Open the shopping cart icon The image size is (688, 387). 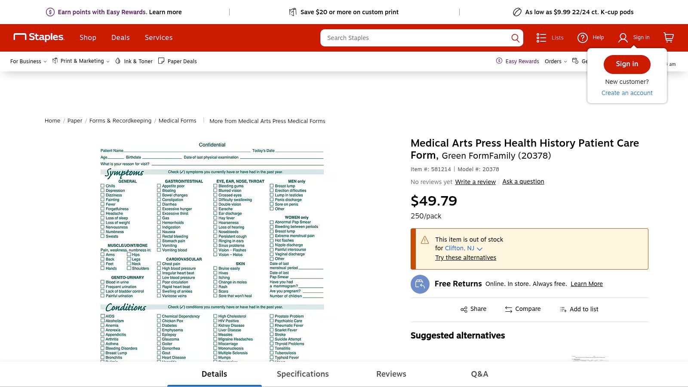coord(669,37)
